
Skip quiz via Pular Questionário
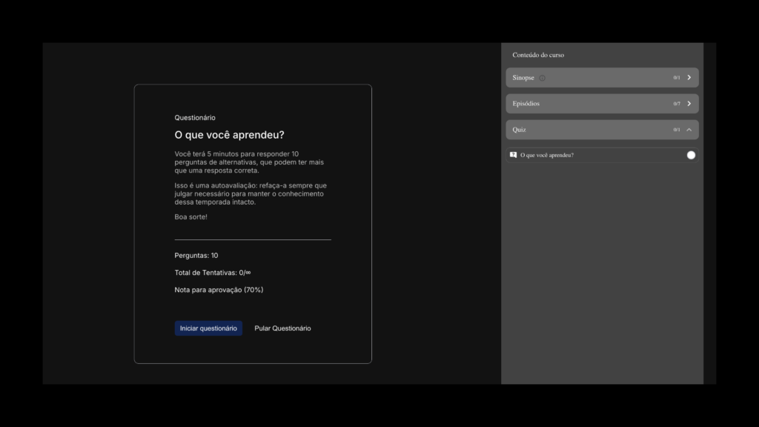pyautogui.click(x=282, y=328)
